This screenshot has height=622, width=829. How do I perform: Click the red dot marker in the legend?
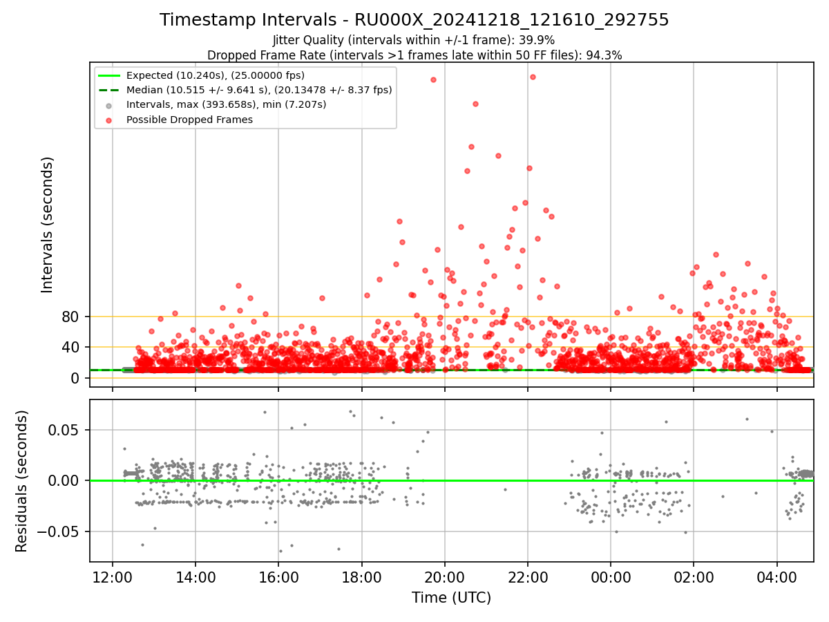108,120
